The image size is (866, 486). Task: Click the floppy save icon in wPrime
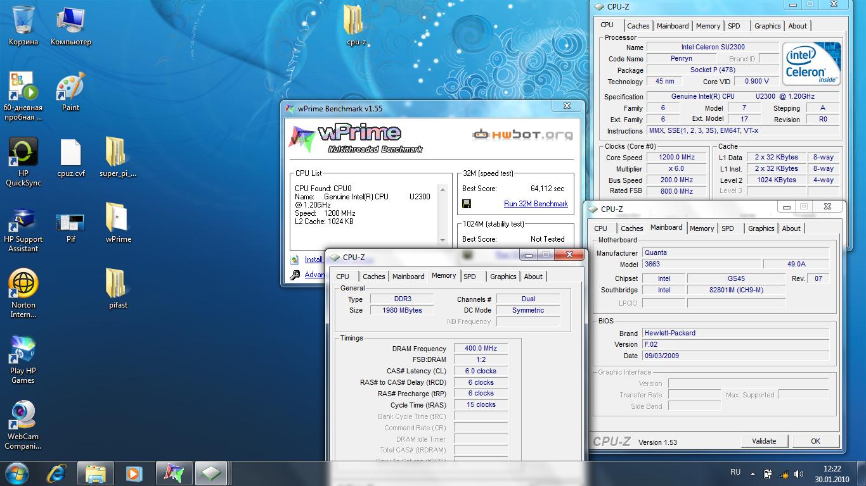(x=467, y=204)
